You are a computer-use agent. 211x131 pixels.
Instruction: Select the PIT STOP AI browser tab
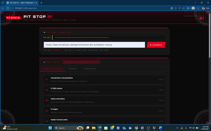[22, 3]
